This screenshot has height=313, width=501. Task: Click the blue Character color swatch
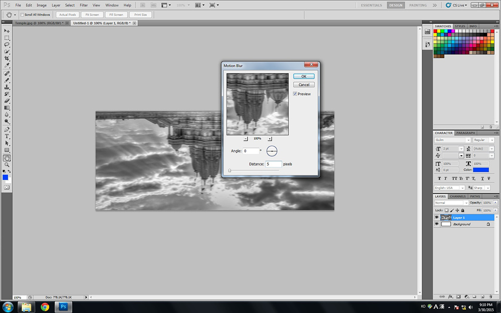coord(481,170)
